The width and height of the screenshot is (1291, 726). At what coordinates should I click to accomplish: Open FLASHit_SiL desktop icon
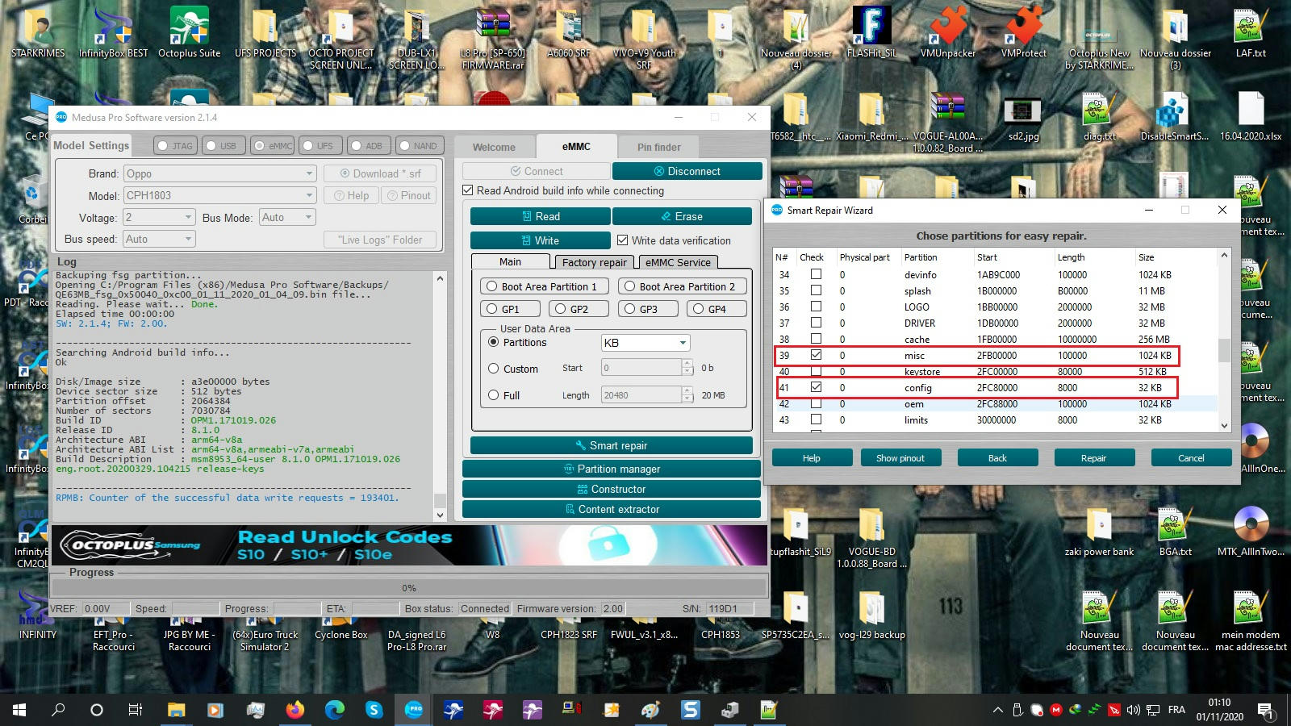(x=871, y=32)
